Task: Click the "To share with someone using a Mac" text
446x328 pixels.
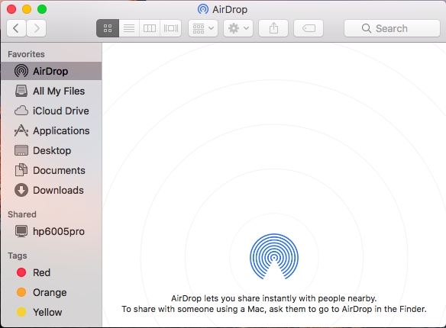Action: pyautogui.click(x=274, y=309)
